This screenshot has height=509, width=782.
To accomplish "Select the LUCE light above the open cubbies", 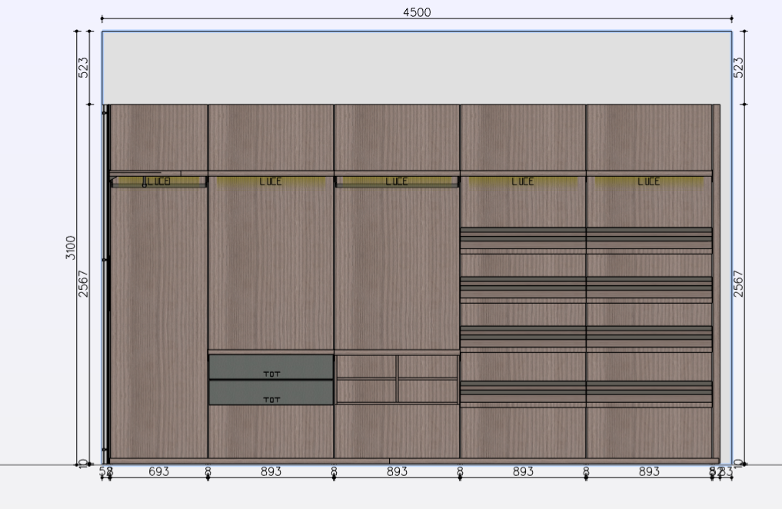I will coord(397,181).
